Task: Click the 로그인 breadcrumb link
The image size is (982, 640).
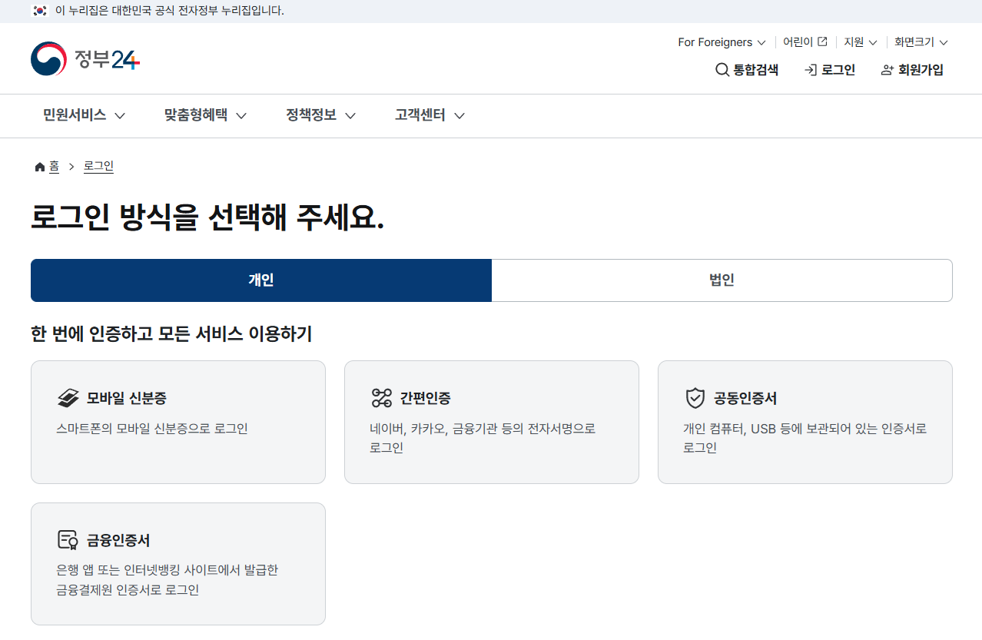Action: click(x=98, y=166)
